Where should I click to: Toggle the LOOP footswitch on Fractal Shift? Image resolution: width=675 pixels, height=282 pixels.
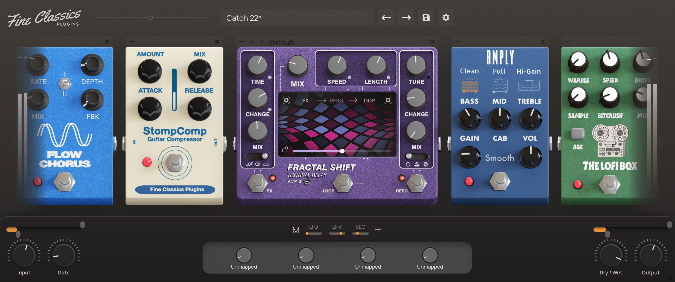point(343,183)
